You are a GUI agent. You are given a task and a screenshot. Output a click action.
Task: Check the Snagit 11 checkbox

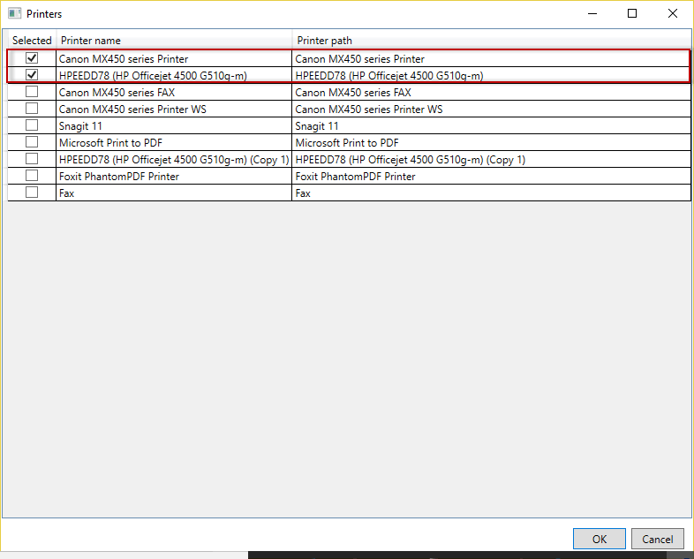tap(32, 125)
